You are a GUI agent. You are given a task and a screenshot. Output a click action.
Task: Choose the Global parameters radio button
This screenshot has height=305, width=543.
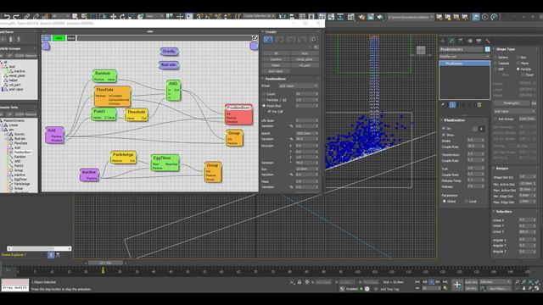click(445, 202)
